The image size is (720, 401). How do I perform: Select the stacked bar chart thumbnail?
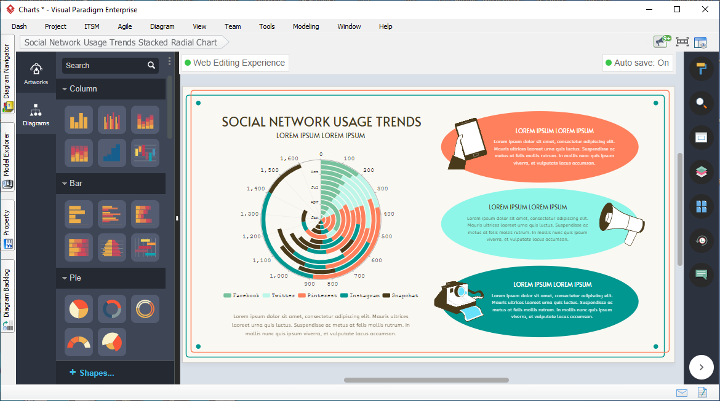click(x=145, y=214)
